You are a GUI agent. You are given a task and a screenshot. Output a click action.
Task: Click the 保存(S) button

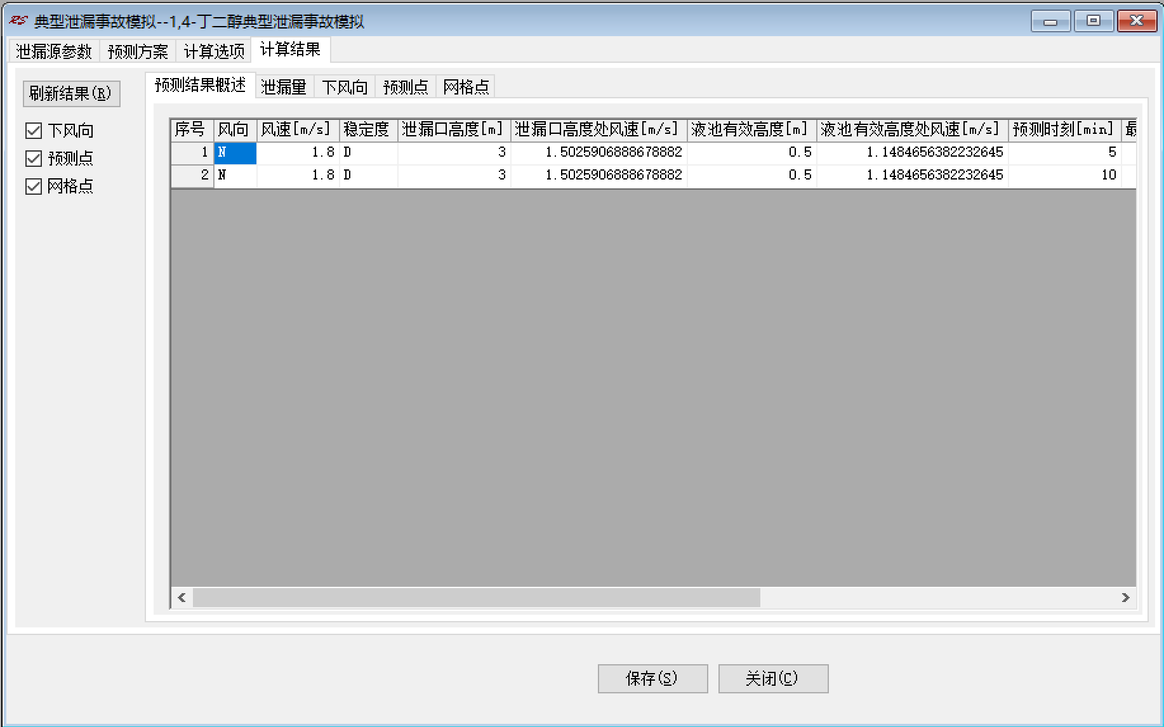point(652,679)
